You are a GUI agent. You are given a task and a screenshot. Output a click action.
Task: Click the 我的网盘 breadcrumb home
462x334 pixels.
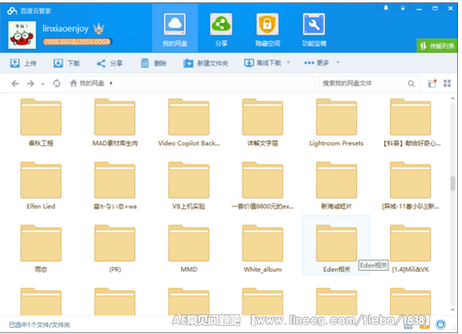[87, 83]
